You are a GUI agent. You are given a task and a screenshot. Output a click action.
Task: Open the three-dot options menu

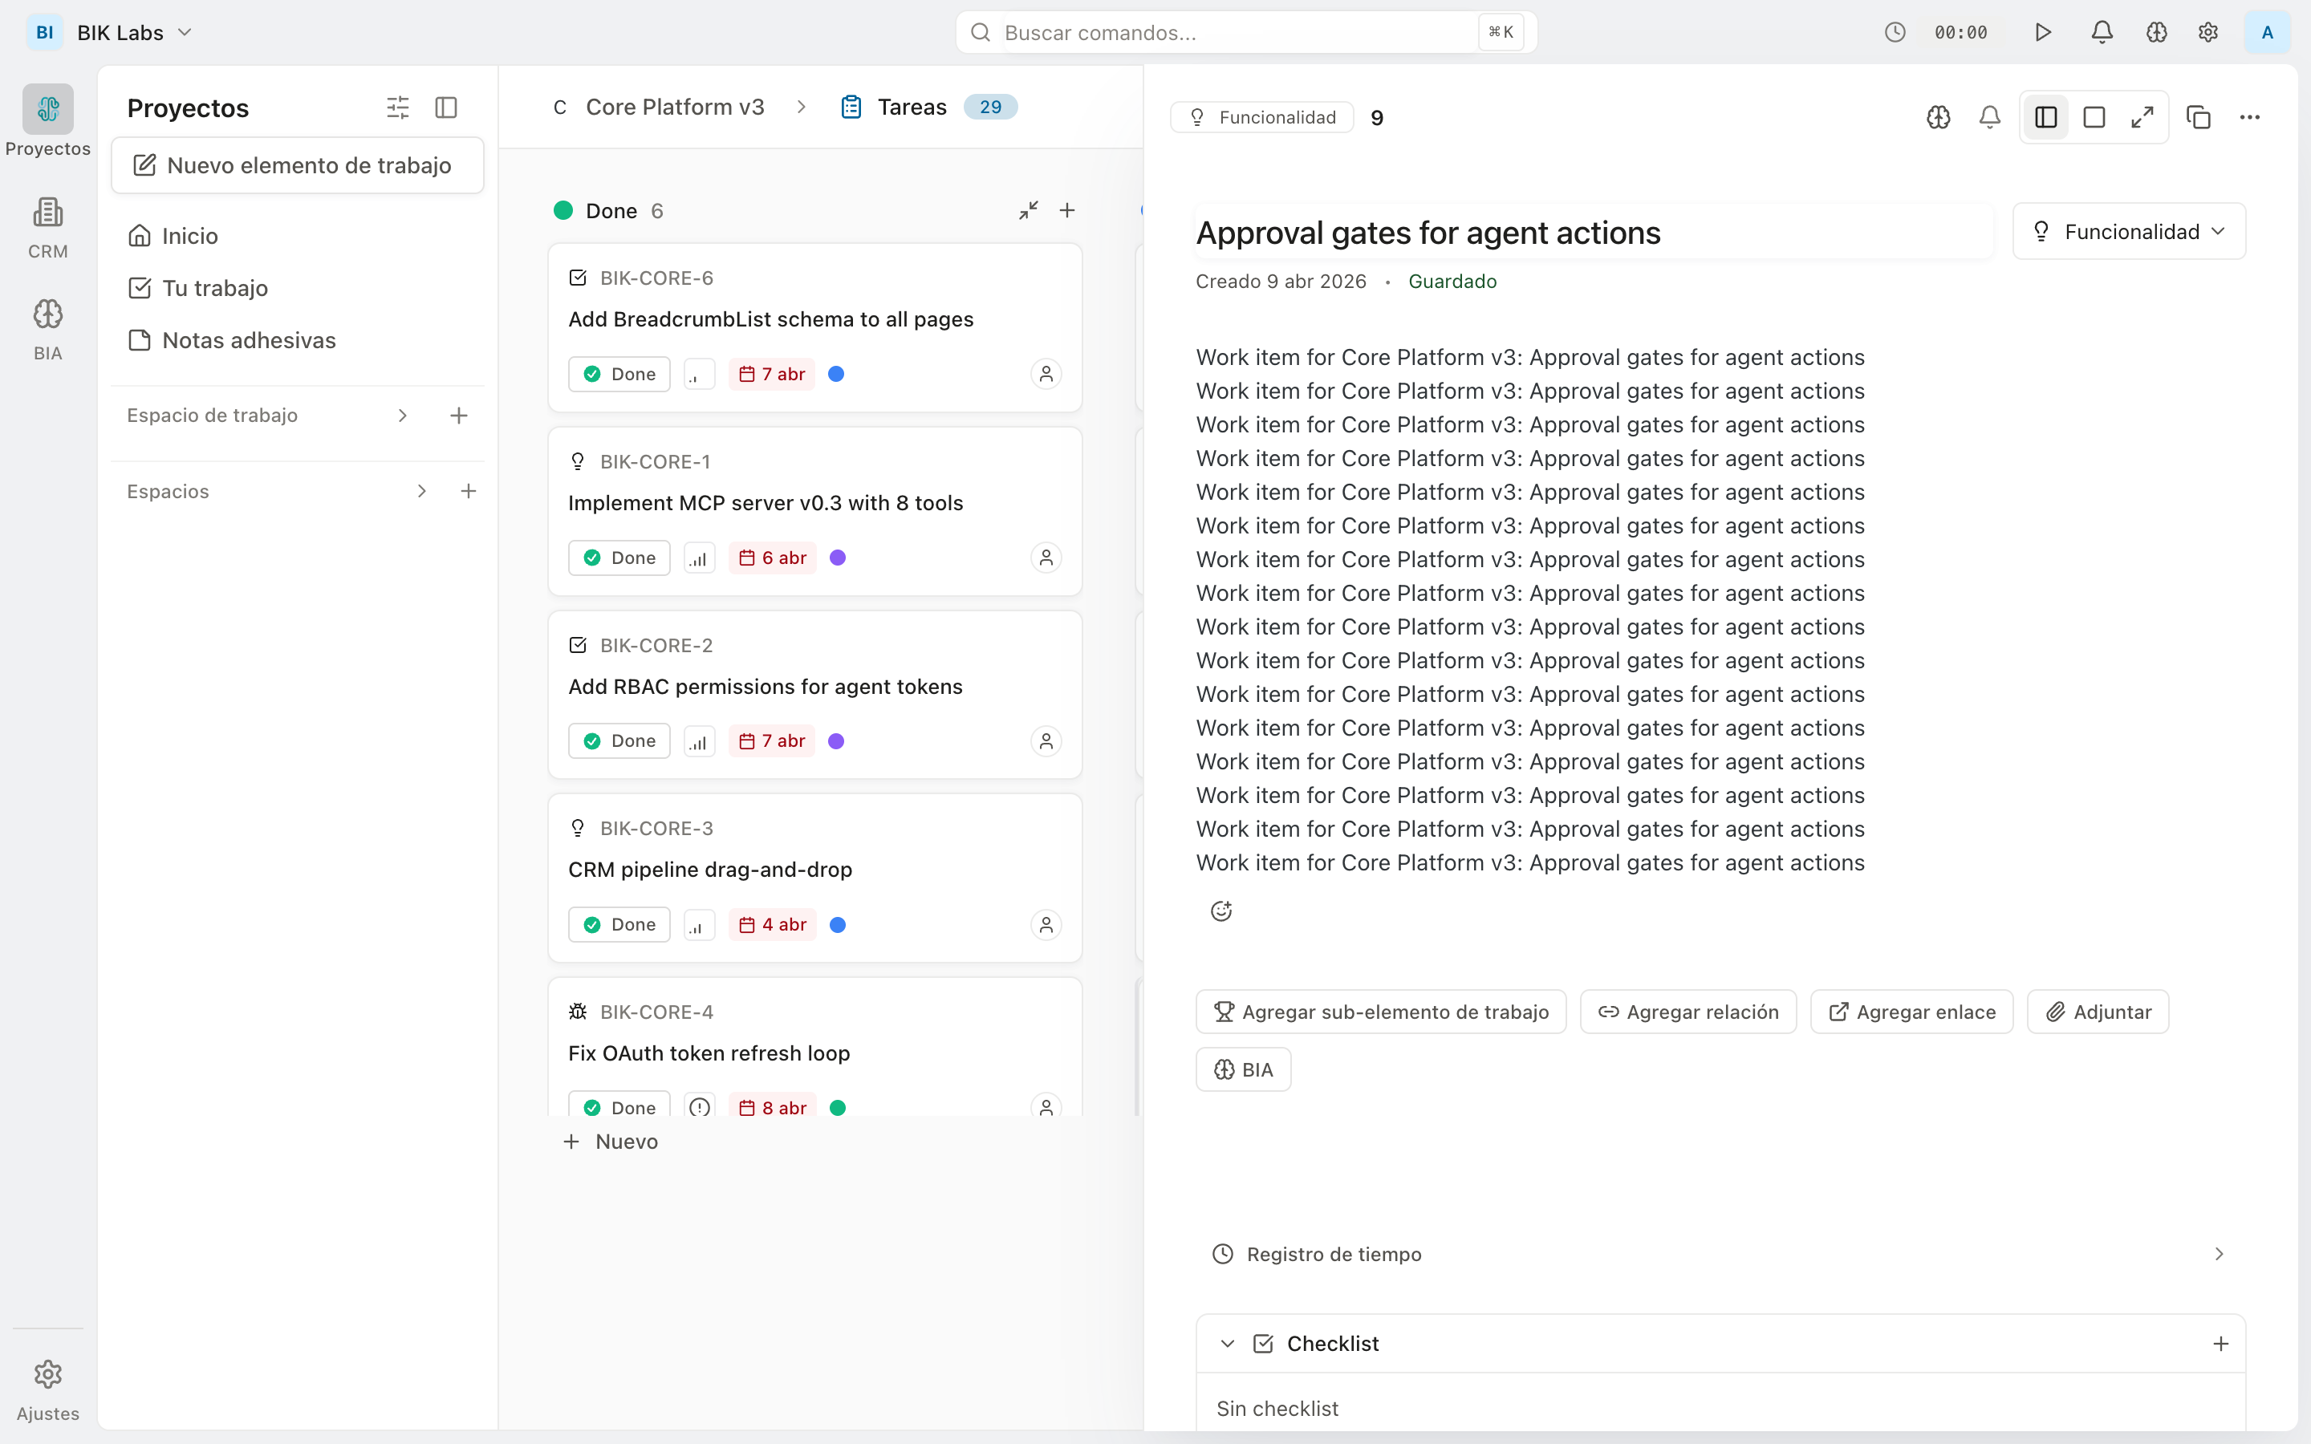click(2251, 116)
